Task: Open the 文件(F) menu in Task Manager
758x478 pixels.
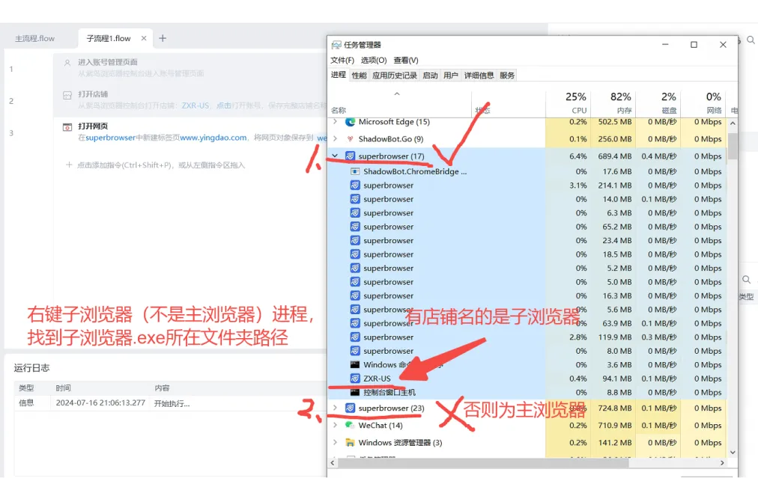Action: coord(342,61)
